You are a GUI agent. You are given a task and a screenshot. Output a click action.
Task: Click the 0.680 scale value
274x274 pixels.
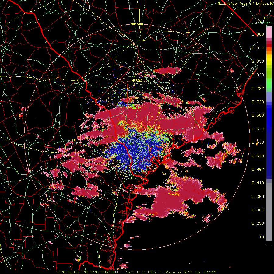pos(258,115)
